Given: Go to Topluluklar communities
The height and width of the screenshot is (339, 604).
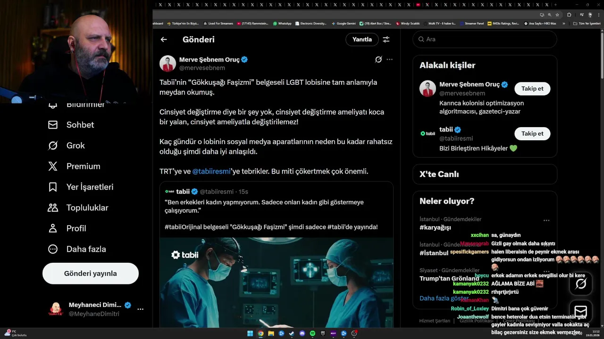Looking at the screenshot, I should click(78, 208).
